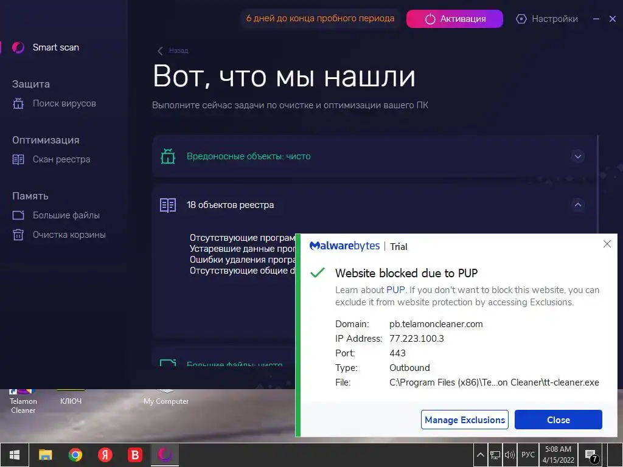Click Close in Malwarebytes popup
623x467 pixels.
pyautogui.click(x=559, y=420)
